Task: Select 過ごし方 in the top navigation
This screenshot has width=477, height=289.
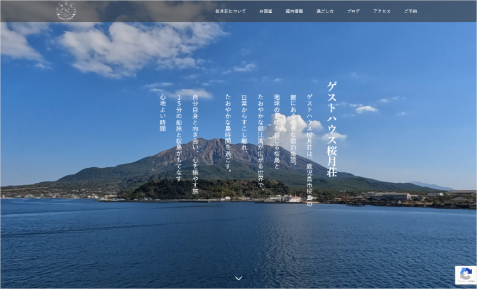Action: pos(325,11)
